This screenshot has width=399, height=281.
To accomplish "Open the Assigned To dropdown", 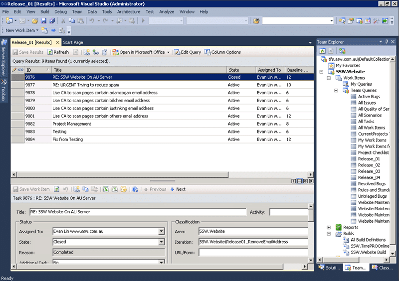I will [x=161, y=231].
